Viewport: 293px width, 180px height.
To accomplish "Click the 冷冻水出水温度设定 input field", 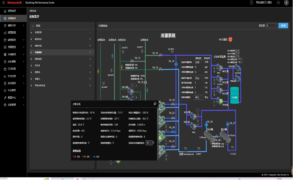I will click(x=149, y=143).
